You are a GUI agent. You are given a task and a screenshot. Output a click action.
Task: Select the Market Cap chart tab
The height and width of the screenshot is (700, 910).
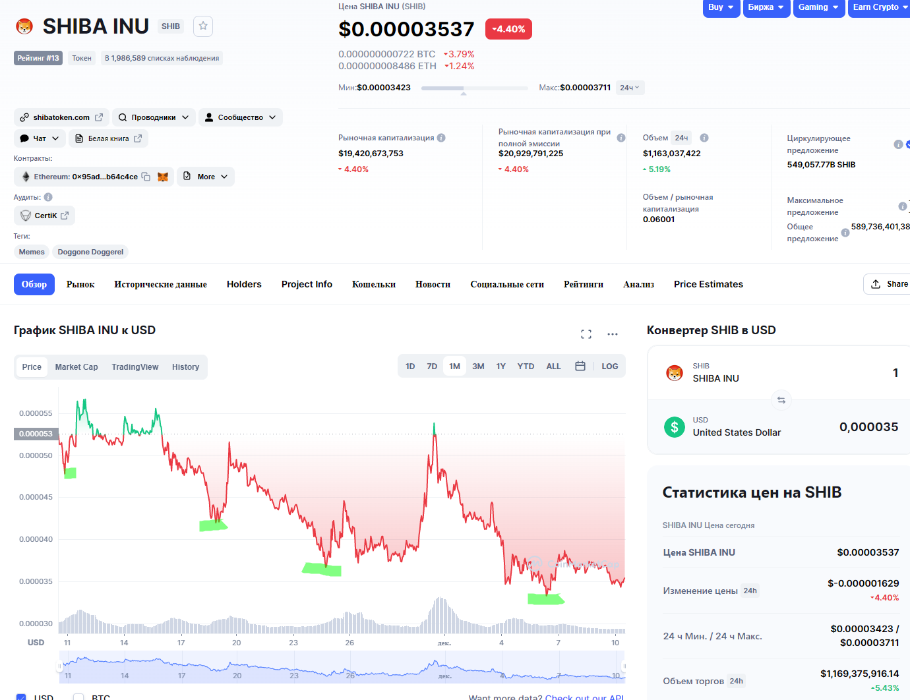click(x=76, y=367)
